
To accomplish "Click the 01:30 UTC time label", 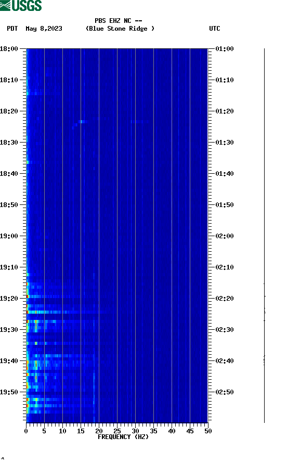I will click(225, 143).
